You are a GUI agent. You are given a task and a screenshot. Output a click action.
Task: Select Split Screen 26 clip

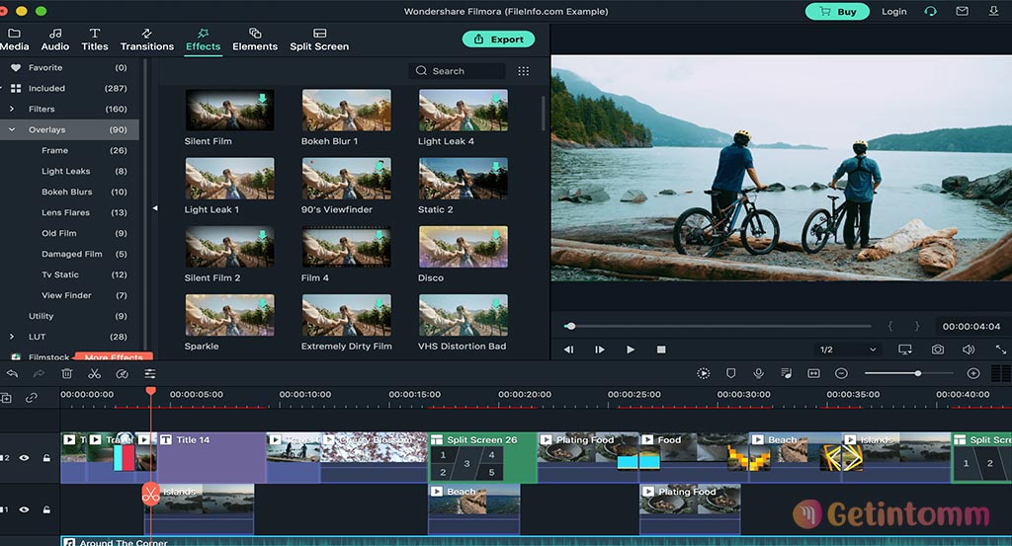[482, 458]
